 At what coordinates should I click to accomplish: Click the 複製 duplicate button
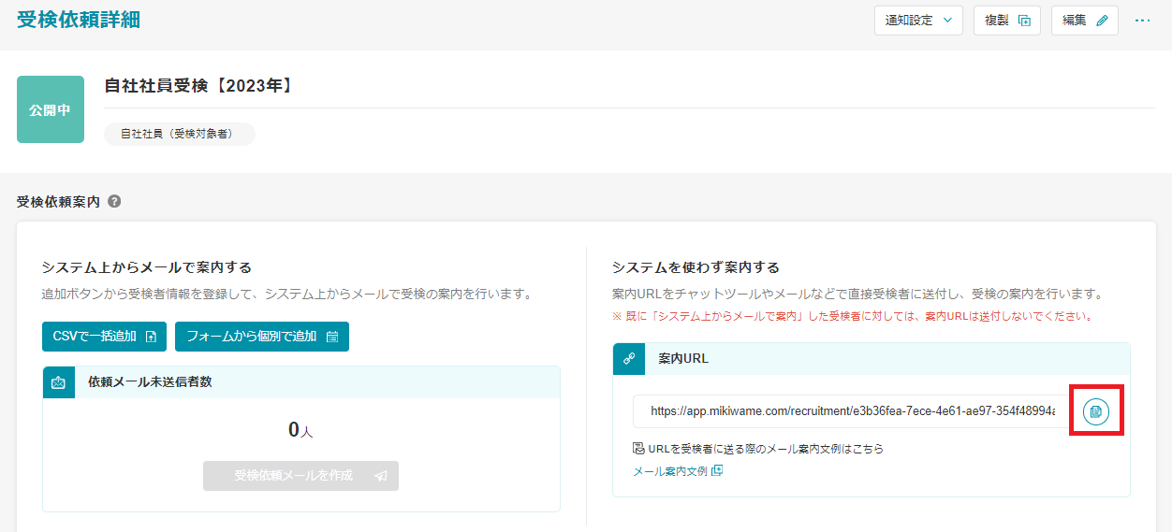pos(1007,21)
